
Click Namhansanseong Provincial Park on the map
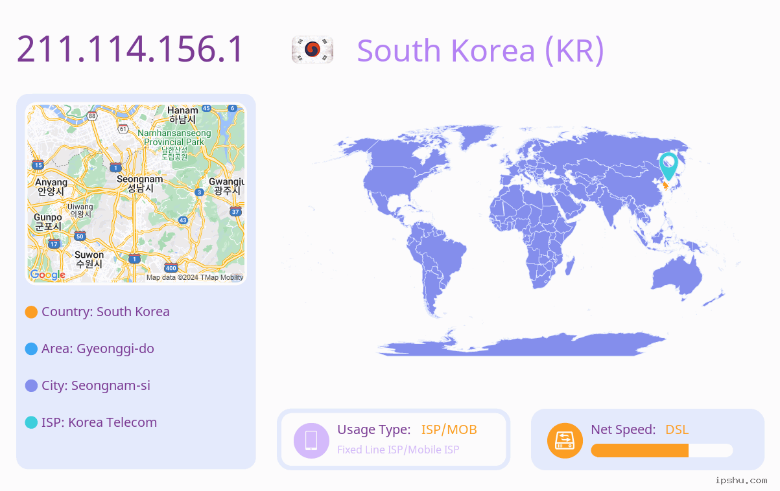pyautogui.click(x=174, y=144)
